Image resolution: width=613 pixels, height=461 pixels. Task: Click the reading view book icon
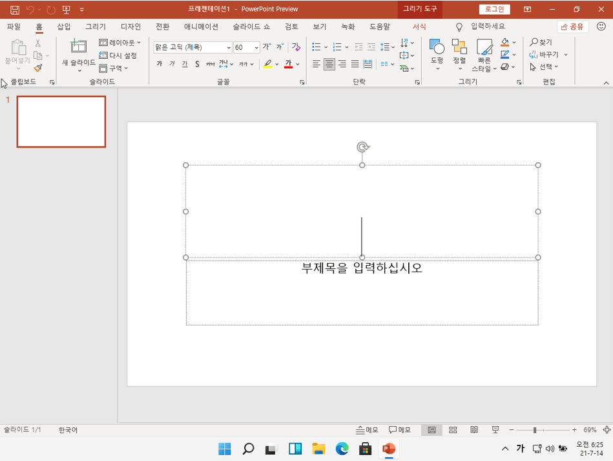tap(474, 430)
